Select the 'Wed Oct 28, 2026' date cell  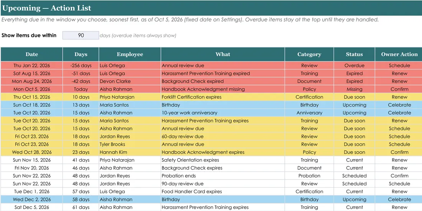click(x=32, y=152)
